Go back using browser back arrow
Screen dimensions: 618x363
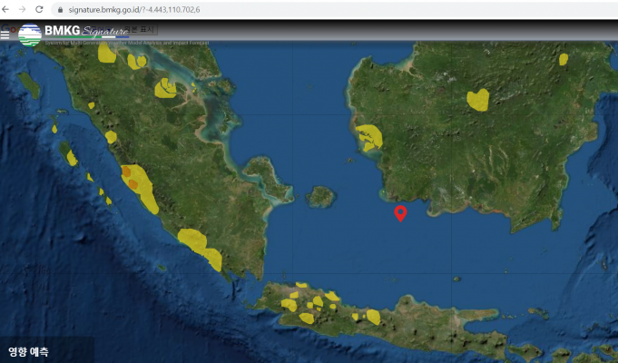[7, 9]
